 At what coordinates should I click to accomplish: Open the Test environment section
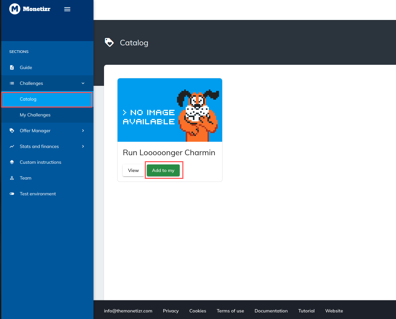(x=47, y=194)
